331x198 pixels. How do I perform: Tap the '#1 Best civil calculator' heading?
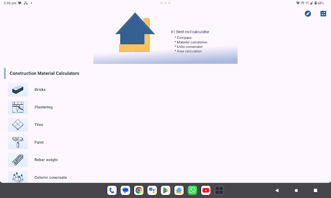tap(190, 32)
